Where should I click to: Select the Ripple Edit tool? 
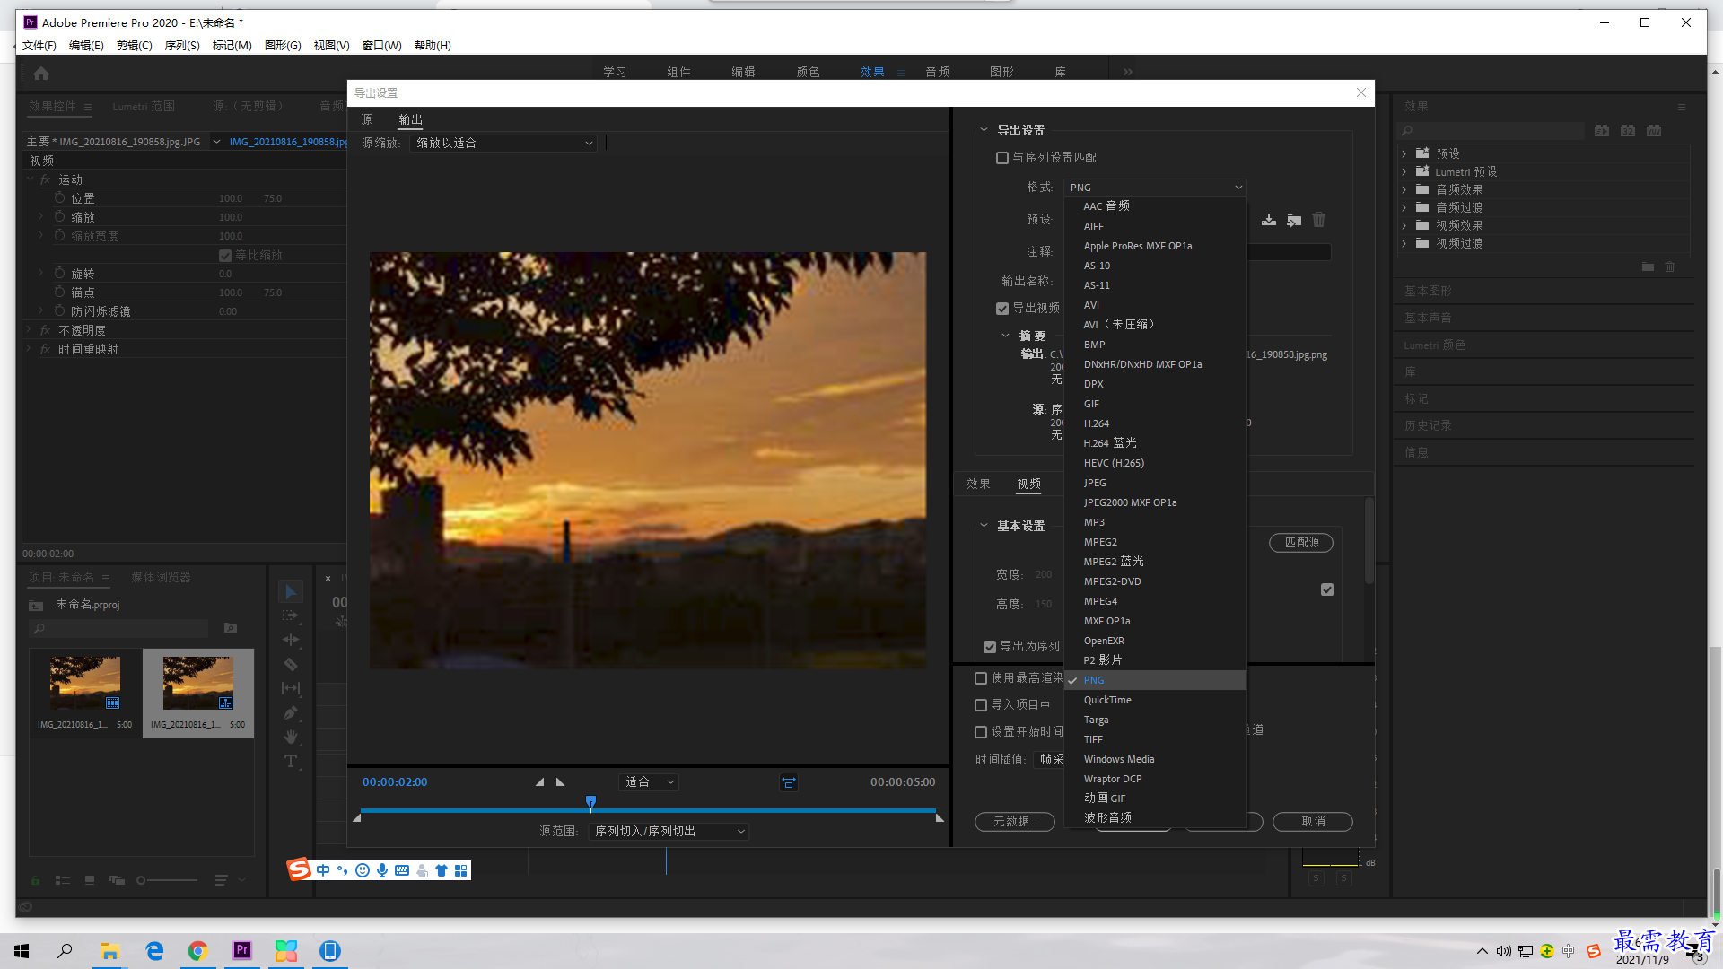pyautogui.click(x=290, y=640)
